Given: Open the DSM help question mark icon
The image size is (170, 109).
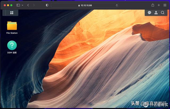Looking at the screenshot, I should click(x=12, y=45).
